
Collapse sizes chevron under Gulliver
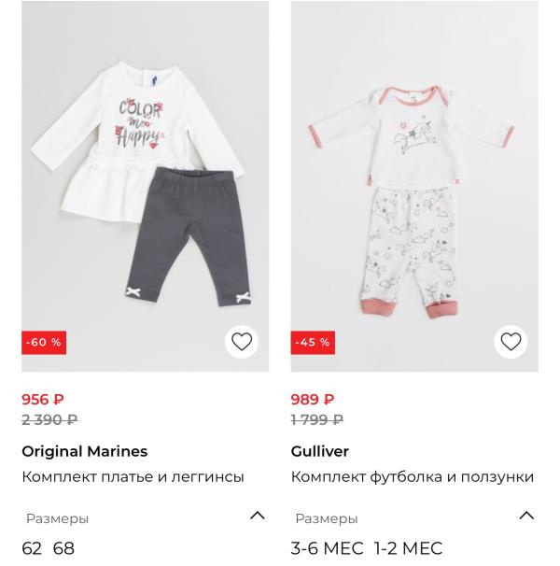coord(526,516)
